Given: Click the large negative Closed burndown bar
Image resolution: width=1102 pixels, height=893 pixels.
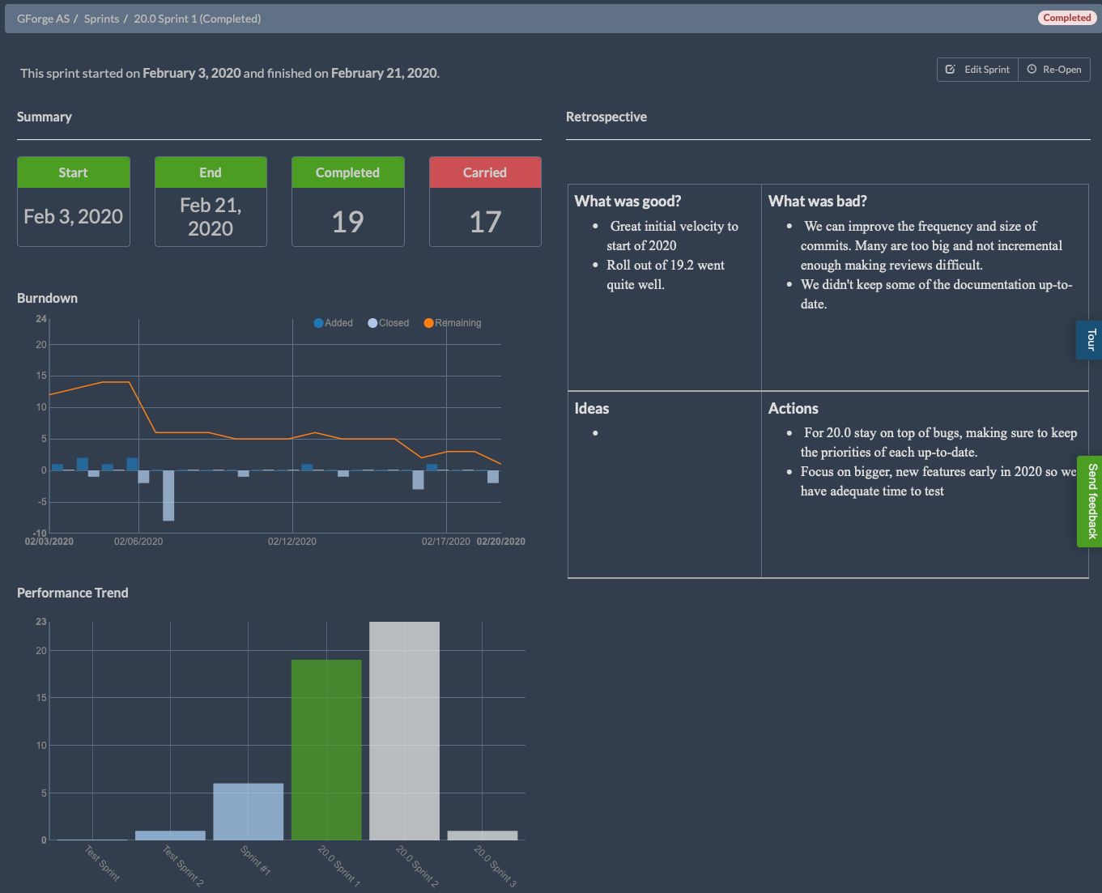Looking at the screenshot, I should (168, 495).
